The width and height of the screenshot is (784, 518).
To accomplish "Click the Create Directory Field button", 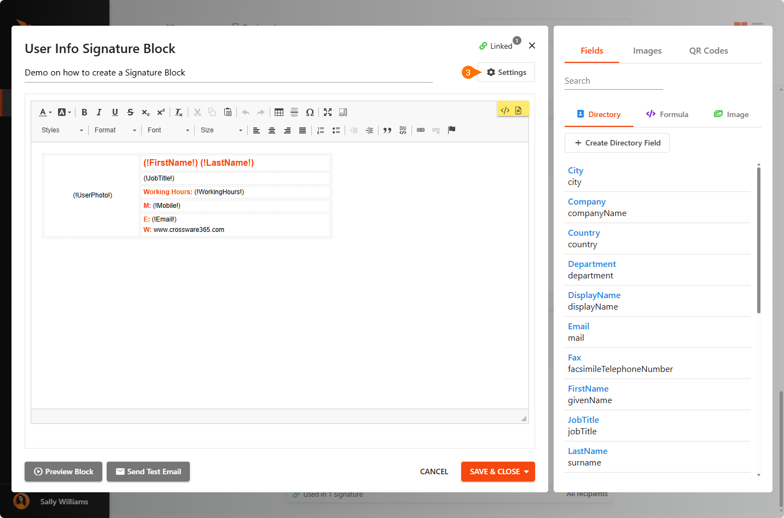I will coord(617,143).
